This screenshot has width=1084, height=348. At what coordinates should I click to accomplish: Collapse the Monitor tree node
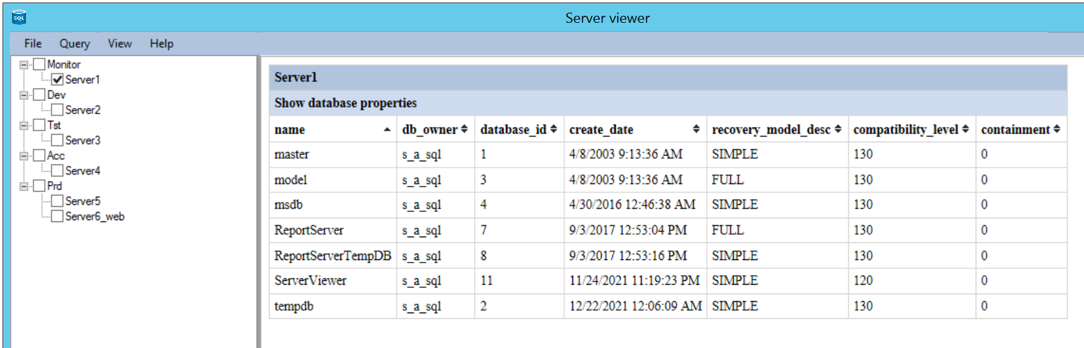[x=24, y=65]
